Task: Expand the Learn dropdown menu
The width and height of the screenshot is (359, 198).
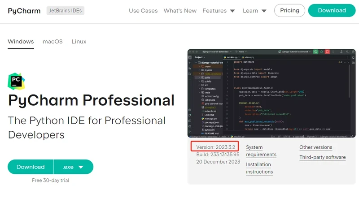Action: click(x=254, y=11)
